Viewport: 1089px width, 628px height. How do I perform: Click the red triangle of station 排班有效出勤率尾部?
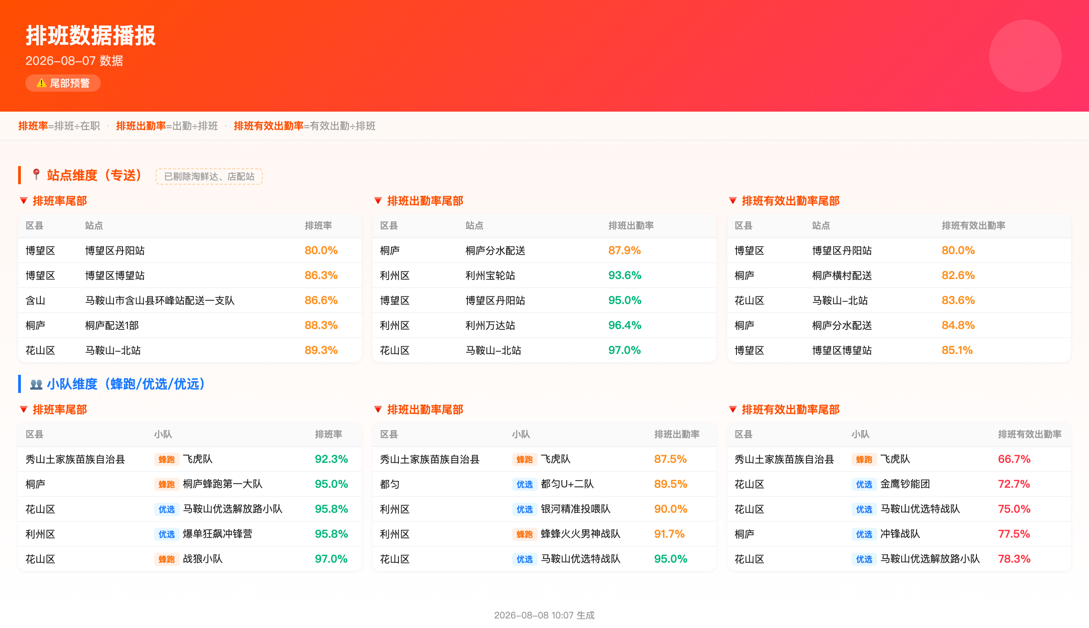(733, 201)
